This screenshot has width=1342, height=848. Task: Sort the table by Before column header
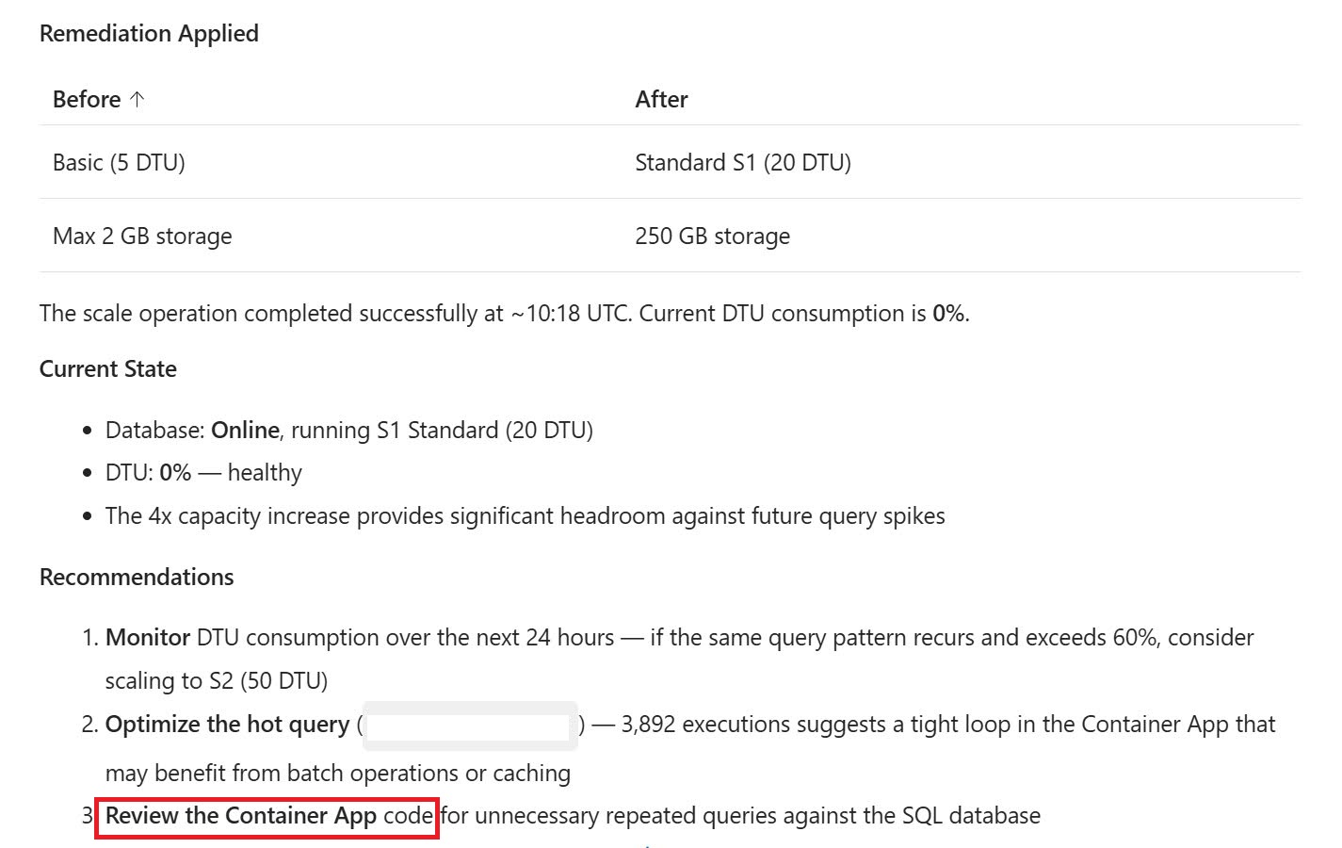pos(87,99)
